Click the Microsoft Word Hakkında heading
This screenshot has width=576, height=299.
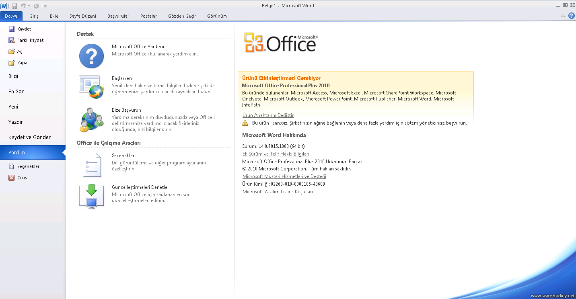pyautogui.click(x=274, y=135)
